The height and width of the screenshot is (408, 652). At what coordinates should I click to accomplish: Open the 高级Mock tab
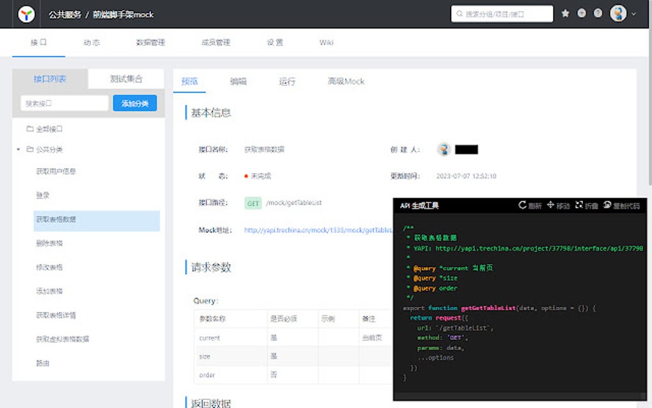[x=346, y=82]
